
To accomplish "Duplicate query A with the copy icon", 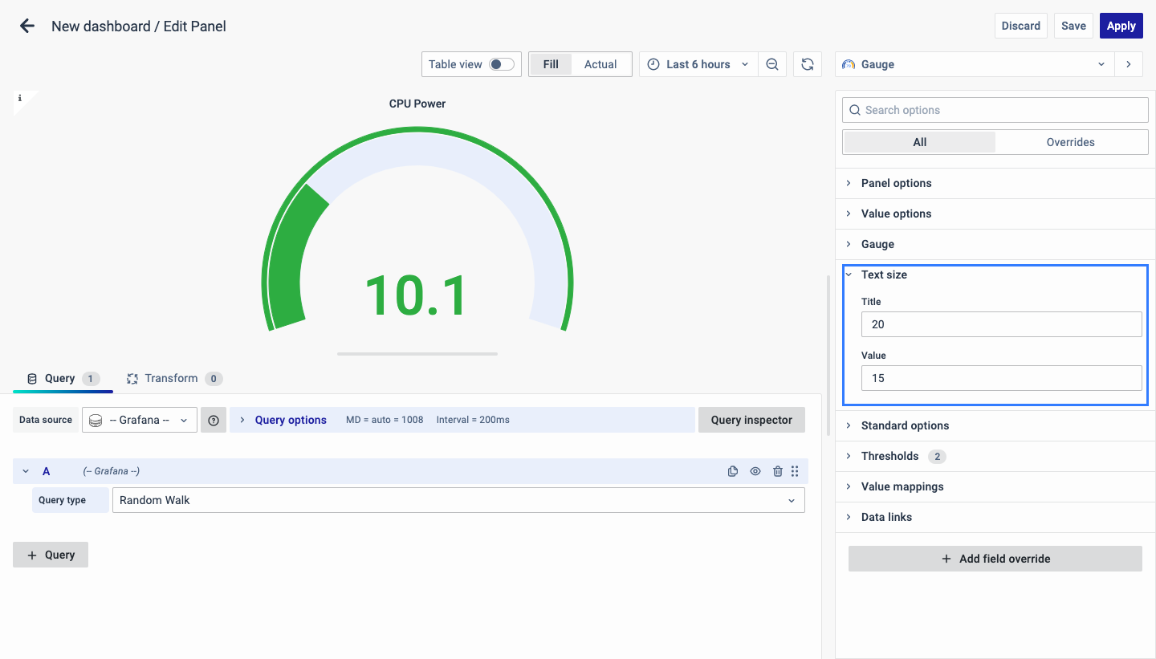I will click(x=732, y=471).
